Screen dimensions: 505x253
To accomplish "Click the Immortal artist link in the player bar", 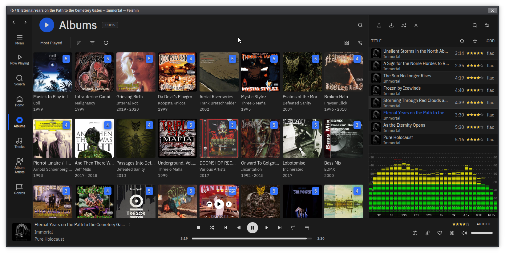I will pyautogui.click(x=43, y=232).
